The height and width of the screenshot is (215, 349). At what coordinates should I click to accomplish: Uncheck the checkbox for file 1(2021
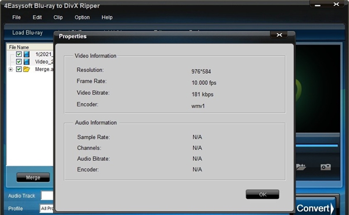[x=19, y=54]
